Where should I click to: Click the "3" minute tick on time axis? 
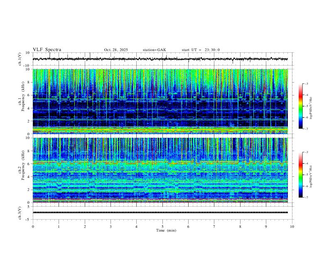click(110, 227)
